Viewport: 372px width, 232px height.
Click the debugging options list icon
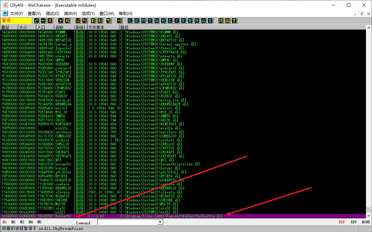tap(221, 21)
